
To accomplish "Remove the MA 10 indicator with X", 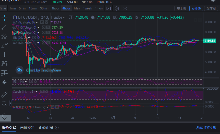I will (48, 28).
